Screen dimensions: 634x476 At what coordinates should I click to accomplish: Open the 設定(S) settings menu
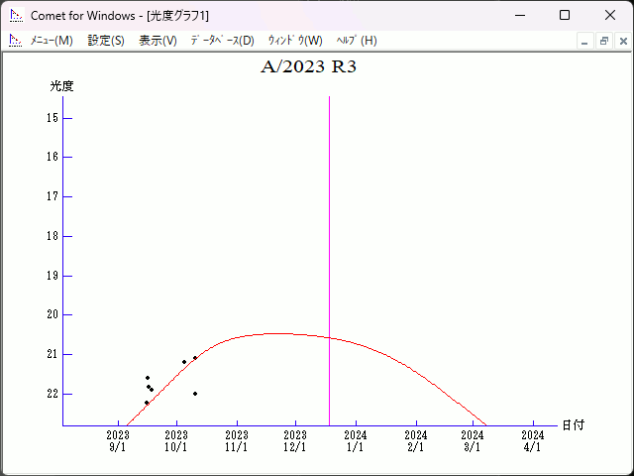106,41
